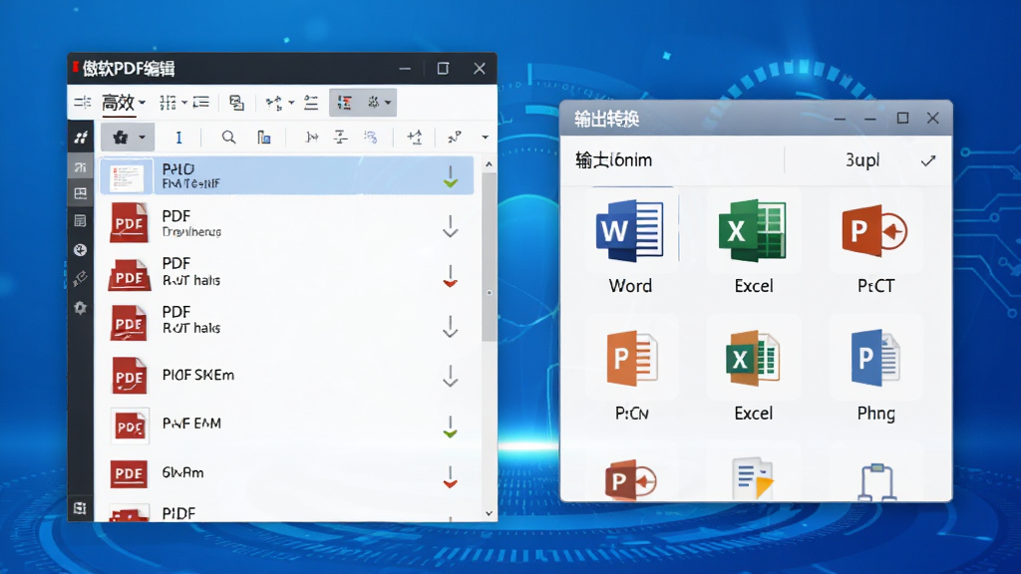This screenshot has width=1021, height=574.
Task: Click the overlapping image pages icon
Action: click(x=236, y=103)
